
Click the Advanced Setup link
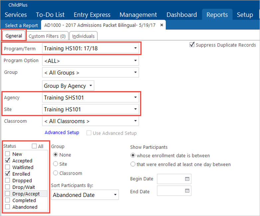(x=62, y=132)
